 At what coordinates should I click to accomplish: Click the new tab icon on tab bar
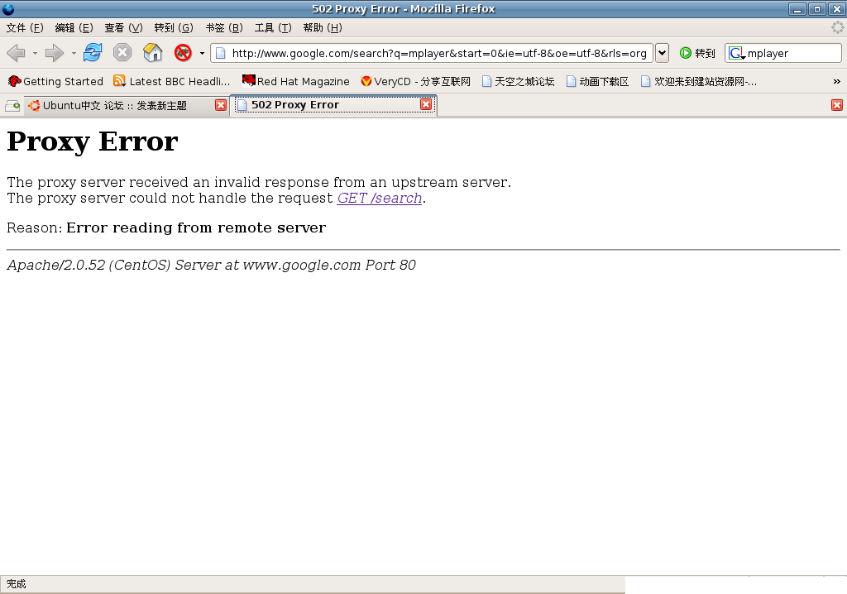pos(12,105)
